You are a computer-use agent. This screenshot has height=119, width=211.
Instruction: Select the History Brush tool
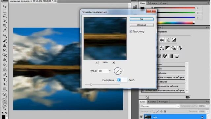coord(4,50)
